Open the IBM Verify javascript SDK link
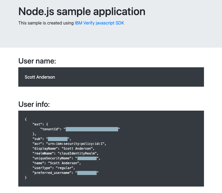 (x=99, y=23)
